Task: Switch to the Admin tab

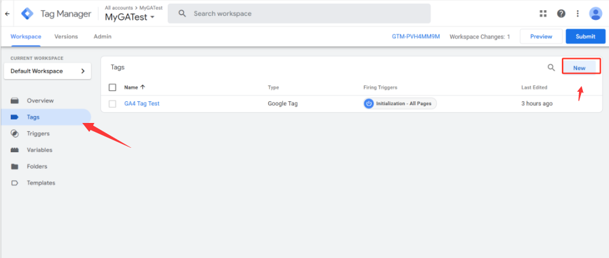Action: (x=103, y=36)
